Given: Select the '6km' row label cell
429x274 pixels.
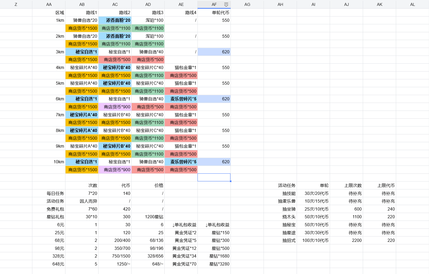Looking at the screenshot, I should pyautogui.click(x=49, y=99).
